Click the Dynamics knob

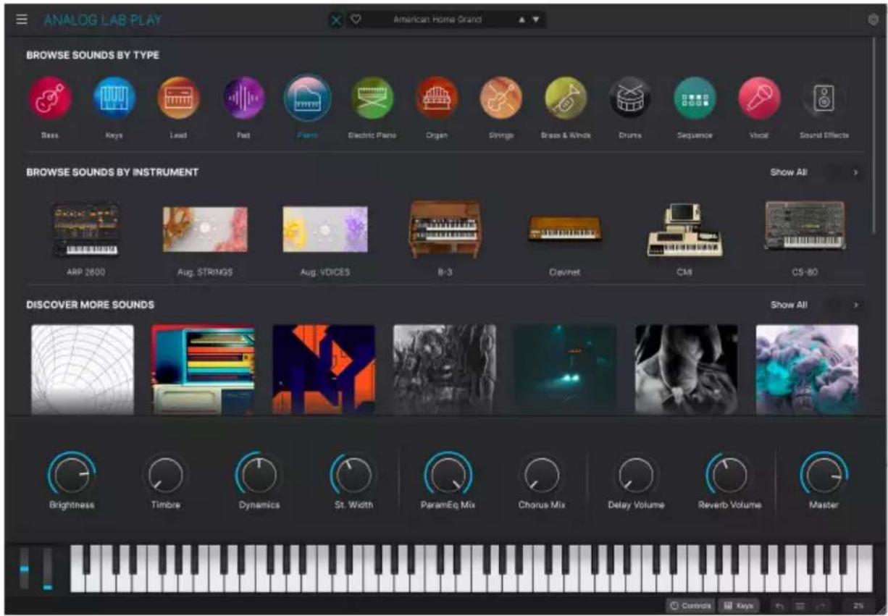pyautogui.click(x=259, y=476)
